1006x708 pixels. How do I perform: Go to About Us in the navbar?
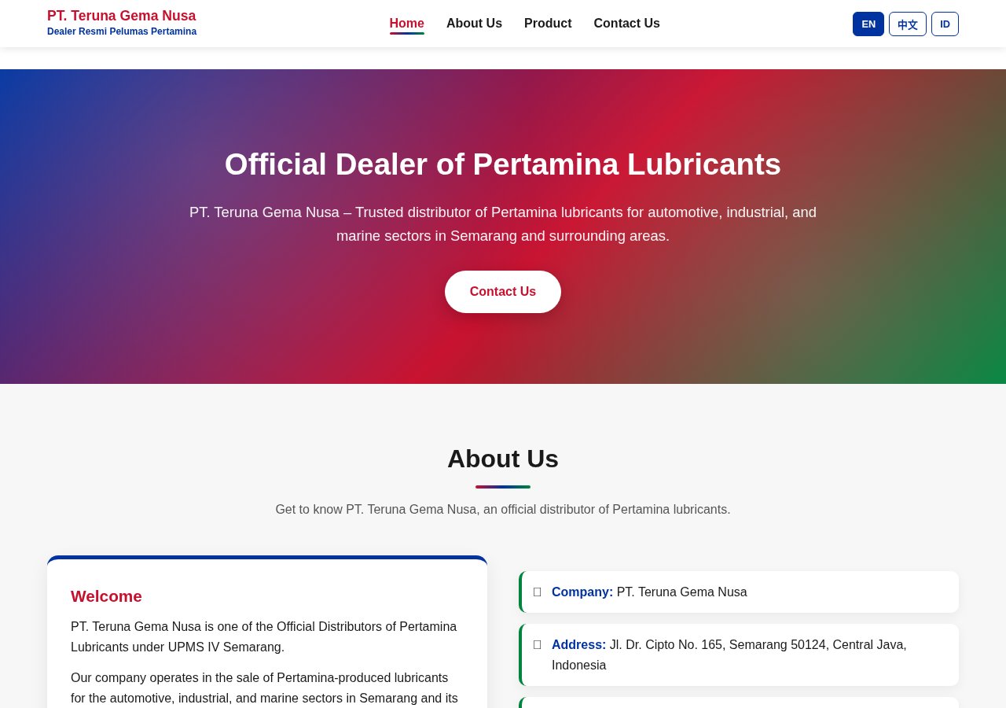tap(474, 24)
